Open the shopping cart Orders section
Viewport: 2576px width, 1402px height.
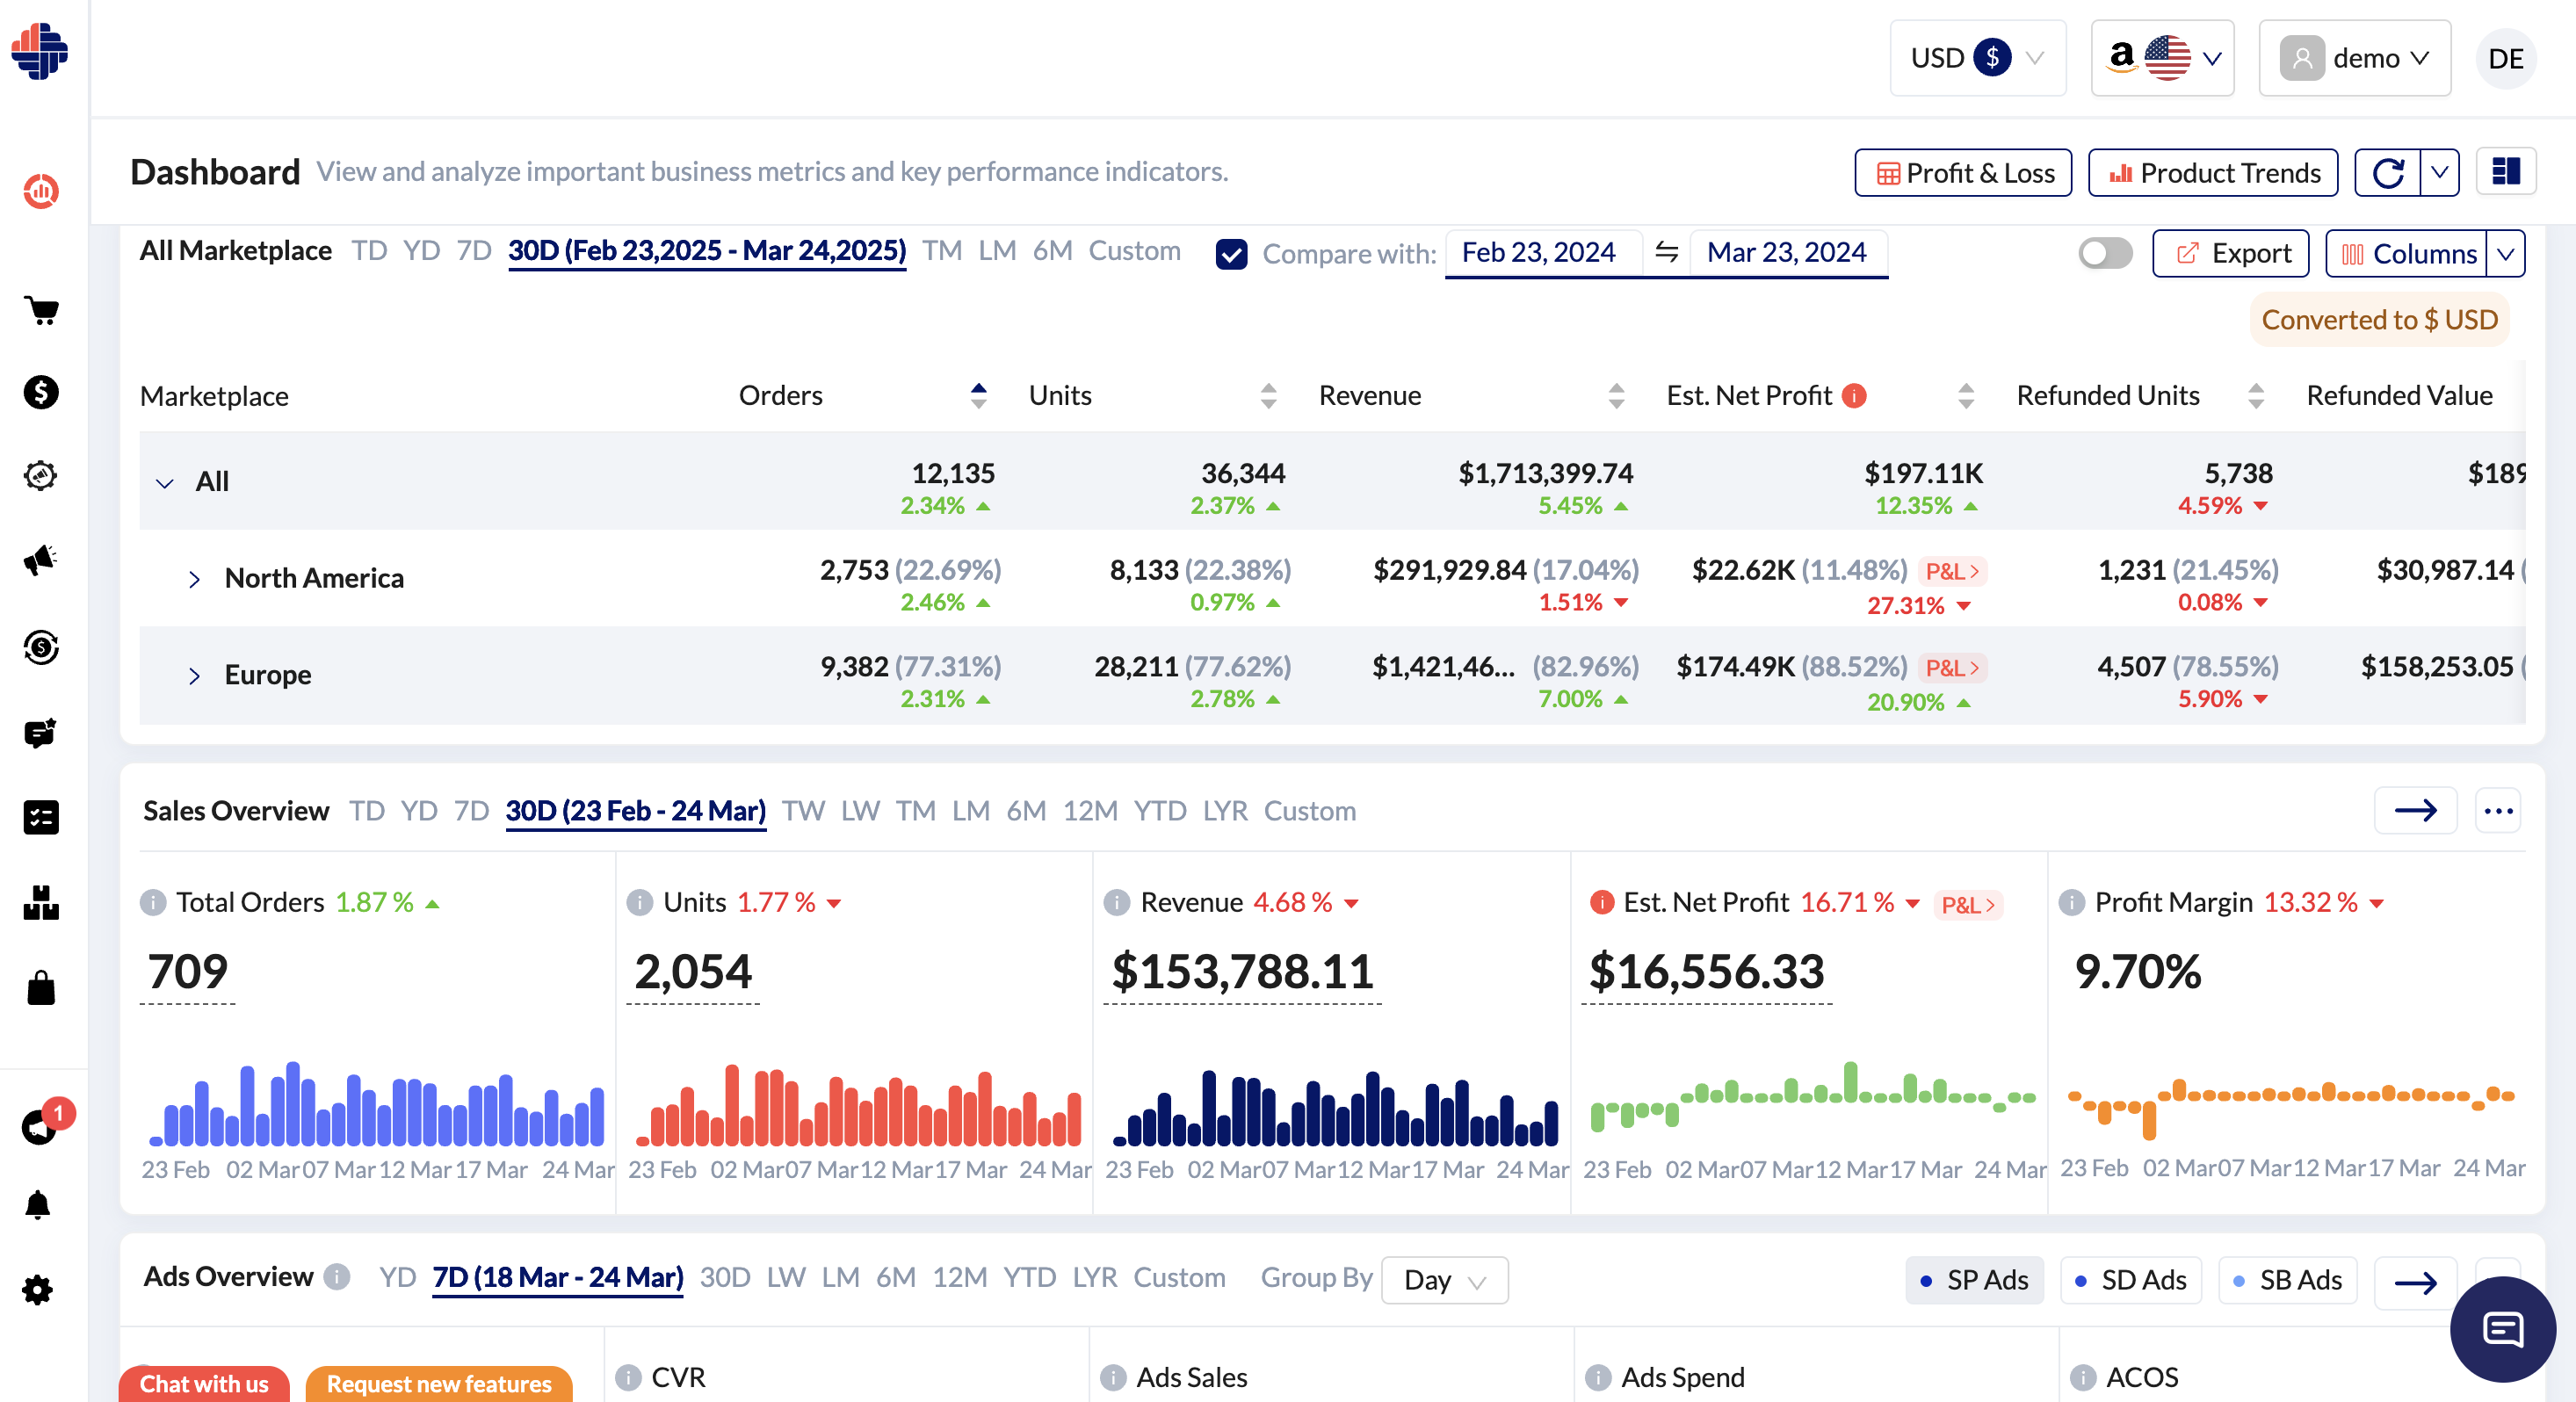pyautogui.click(x=40, y=312)
